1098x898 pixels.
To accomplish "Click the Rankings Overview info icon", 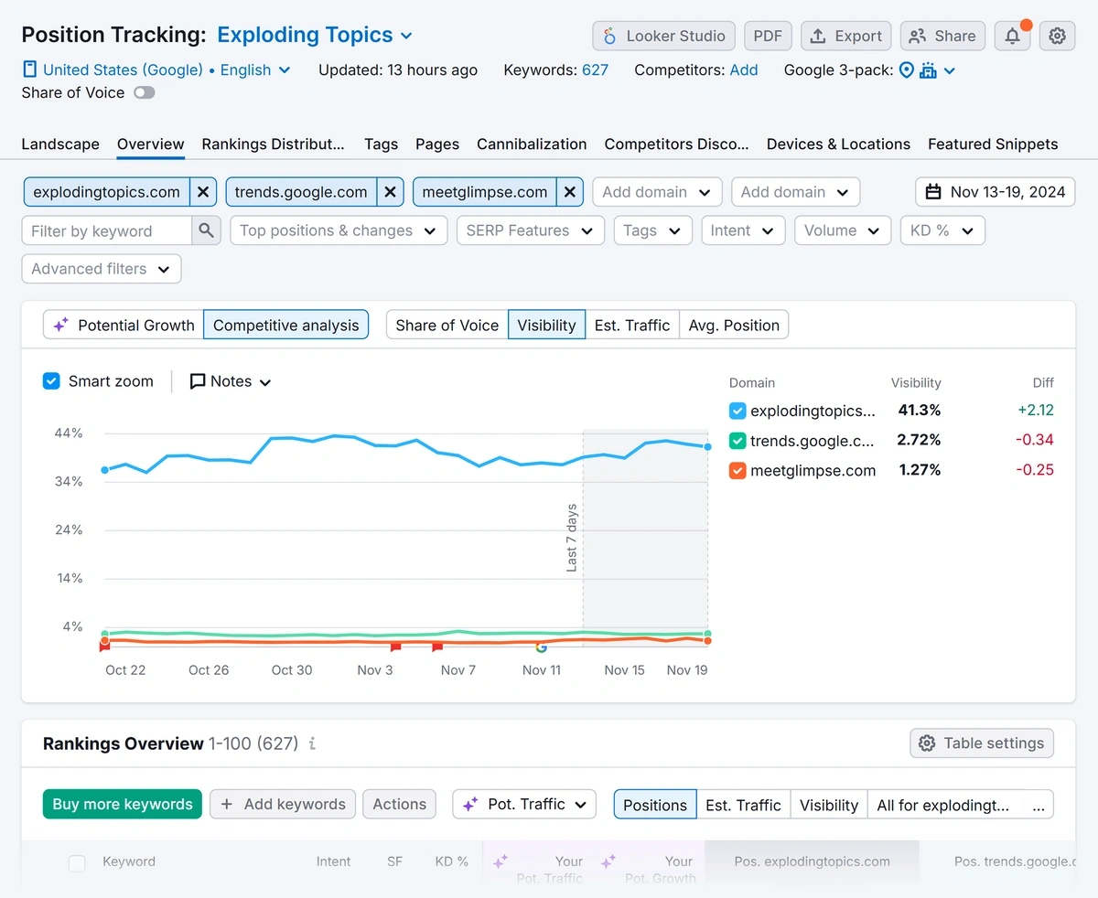I will (x=312, y=743).
